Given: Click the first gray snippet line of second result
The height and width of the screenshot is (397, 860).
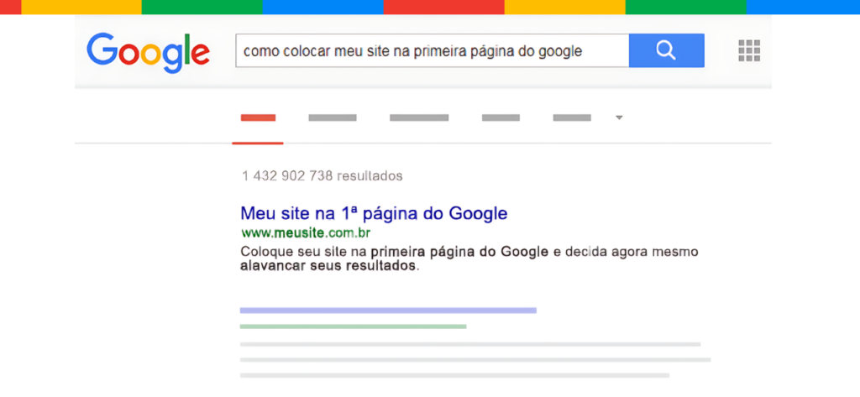Looking at the screenshot, I should coord(470,344).
